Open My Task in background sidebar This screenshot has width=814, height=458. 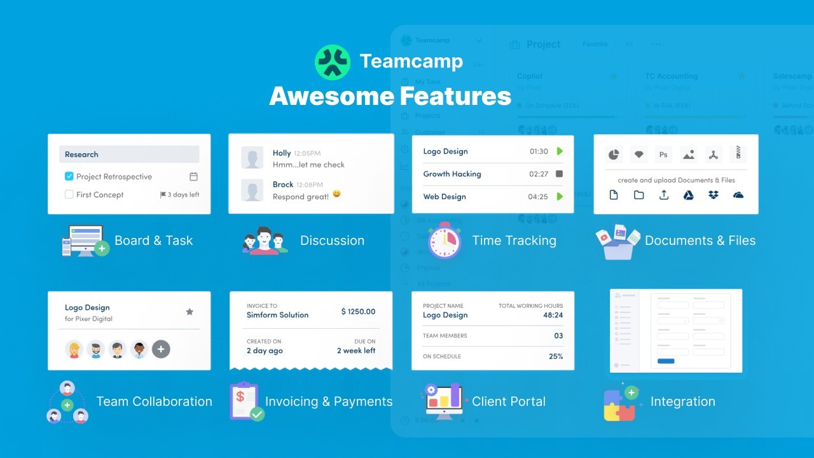coord(428,81)
